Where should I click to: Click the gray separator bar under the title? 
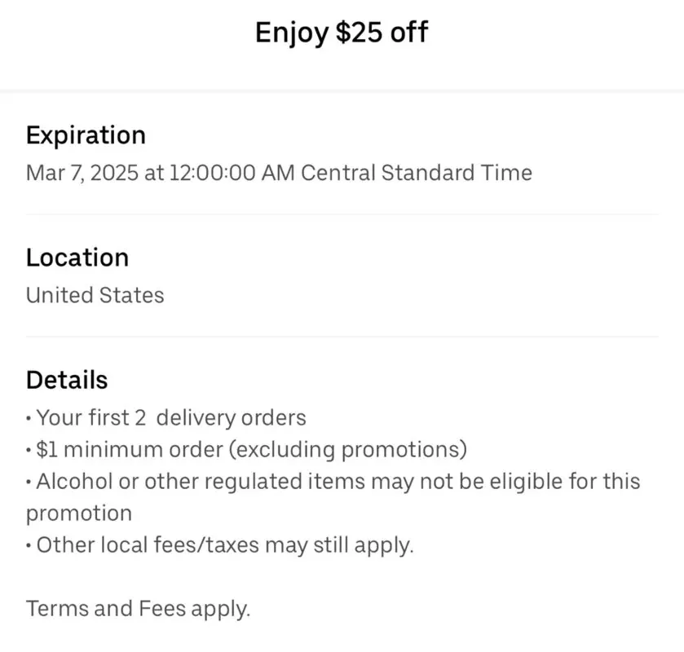coord(342,91)
